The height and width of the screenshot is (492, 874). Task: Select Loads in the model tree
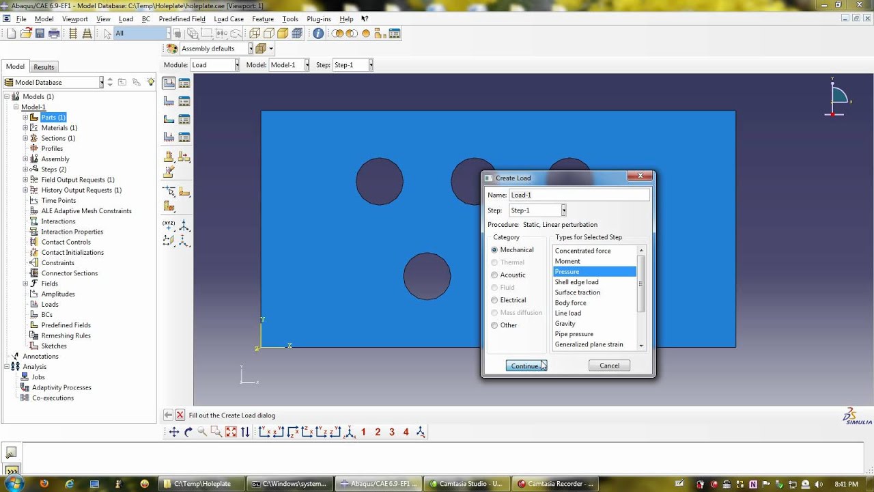50,304
